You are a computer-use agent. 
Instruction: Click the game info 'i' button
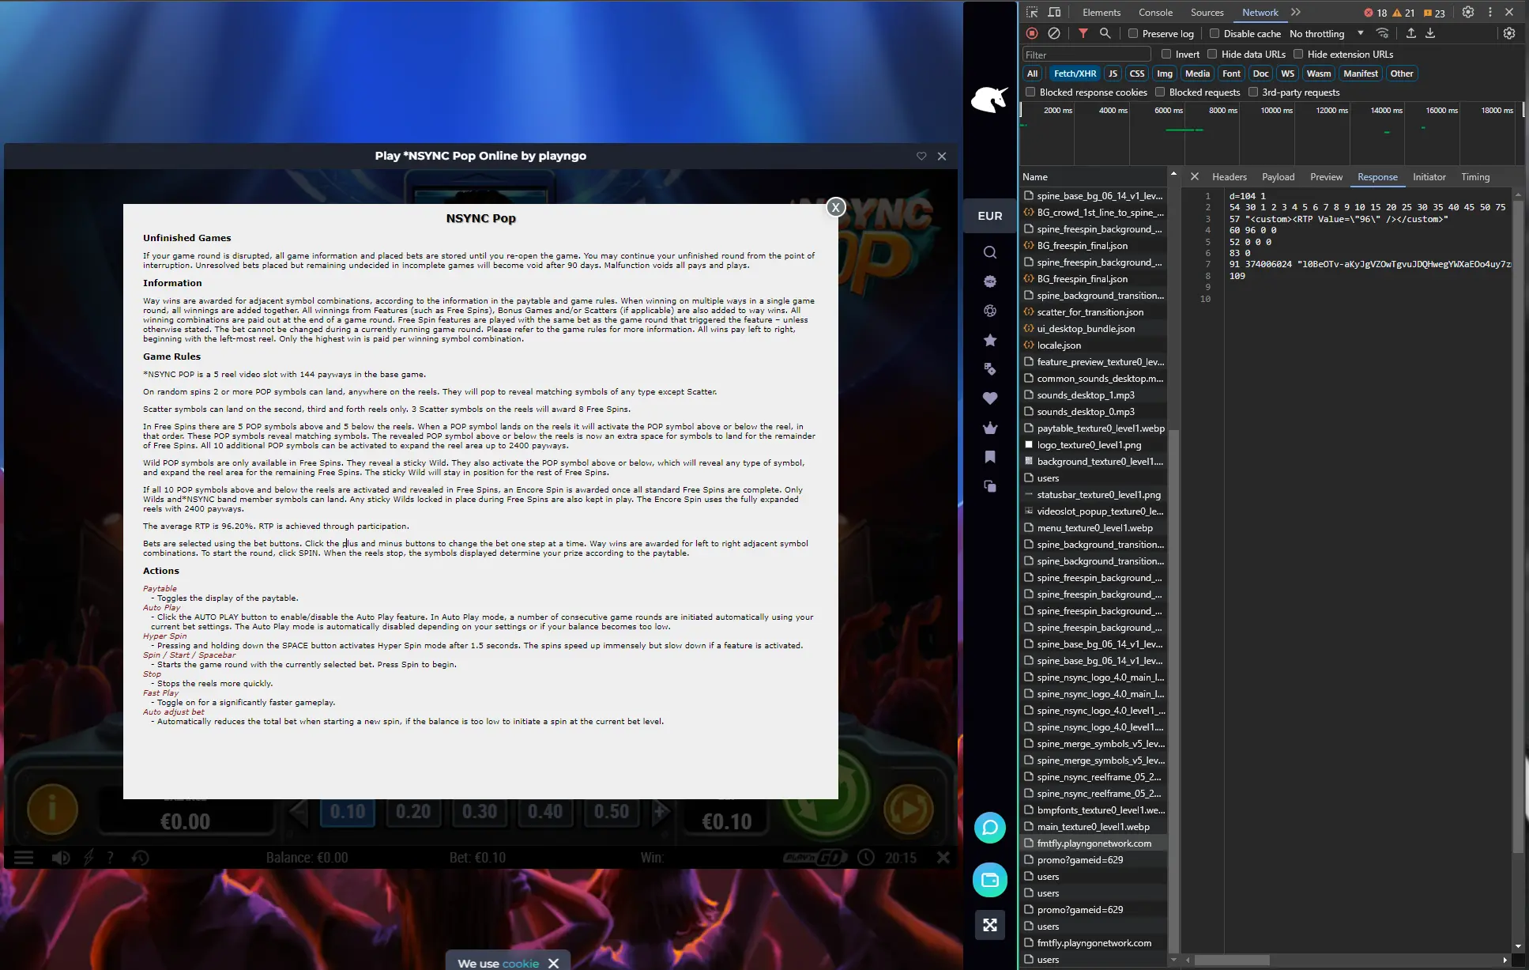pyautogui.click(x=52, y=809)
